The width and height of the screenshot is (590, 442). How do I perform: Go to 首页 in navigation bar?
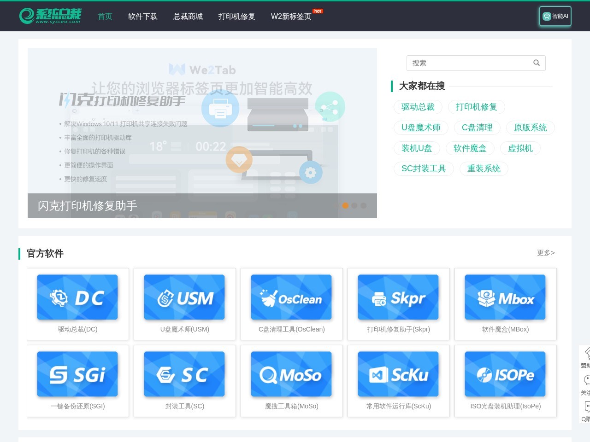[x=105, y=16]
